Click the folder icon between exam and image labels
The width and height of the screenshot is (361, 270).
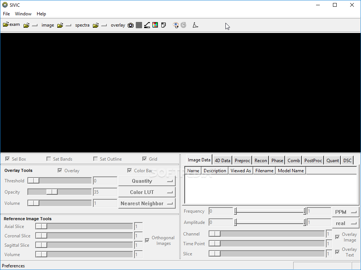pos(27,25)
